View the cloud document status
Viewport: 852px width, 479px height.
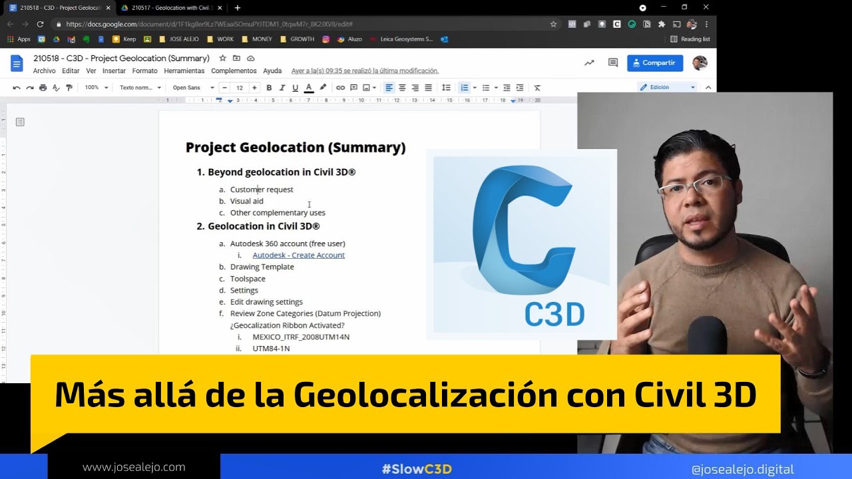pyautogui.click(x=250, y=59)
